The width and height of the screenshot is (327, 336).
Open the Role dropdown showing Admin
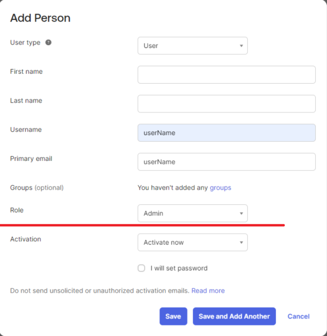pos(193,214)
